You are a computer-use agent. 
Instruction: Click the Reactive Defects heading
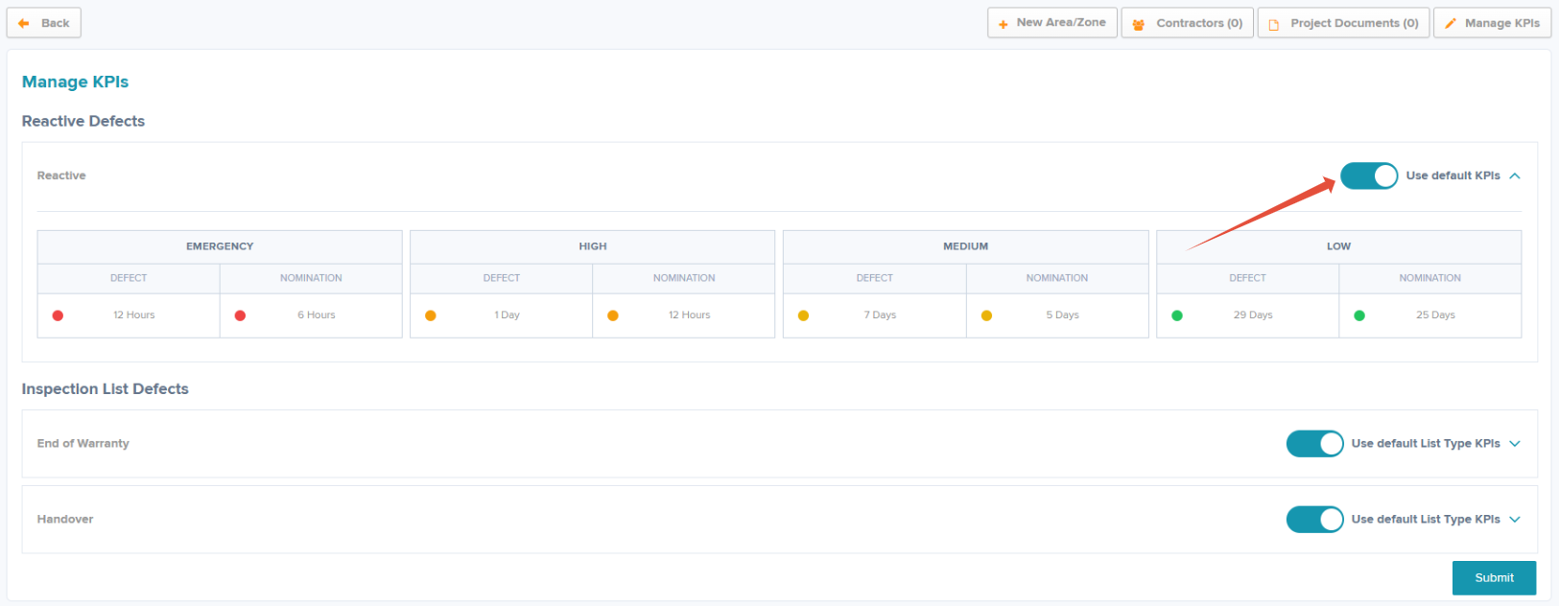tap(83, 121)
